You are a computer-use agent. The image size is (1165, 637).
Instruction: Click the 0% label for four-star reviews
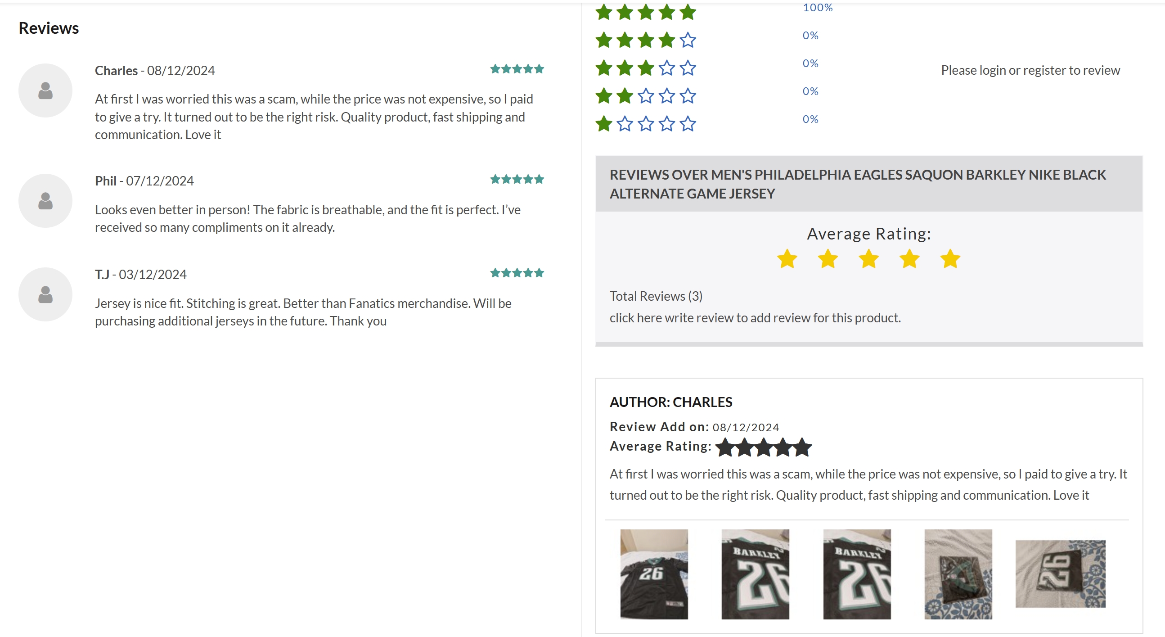(810, 36)
